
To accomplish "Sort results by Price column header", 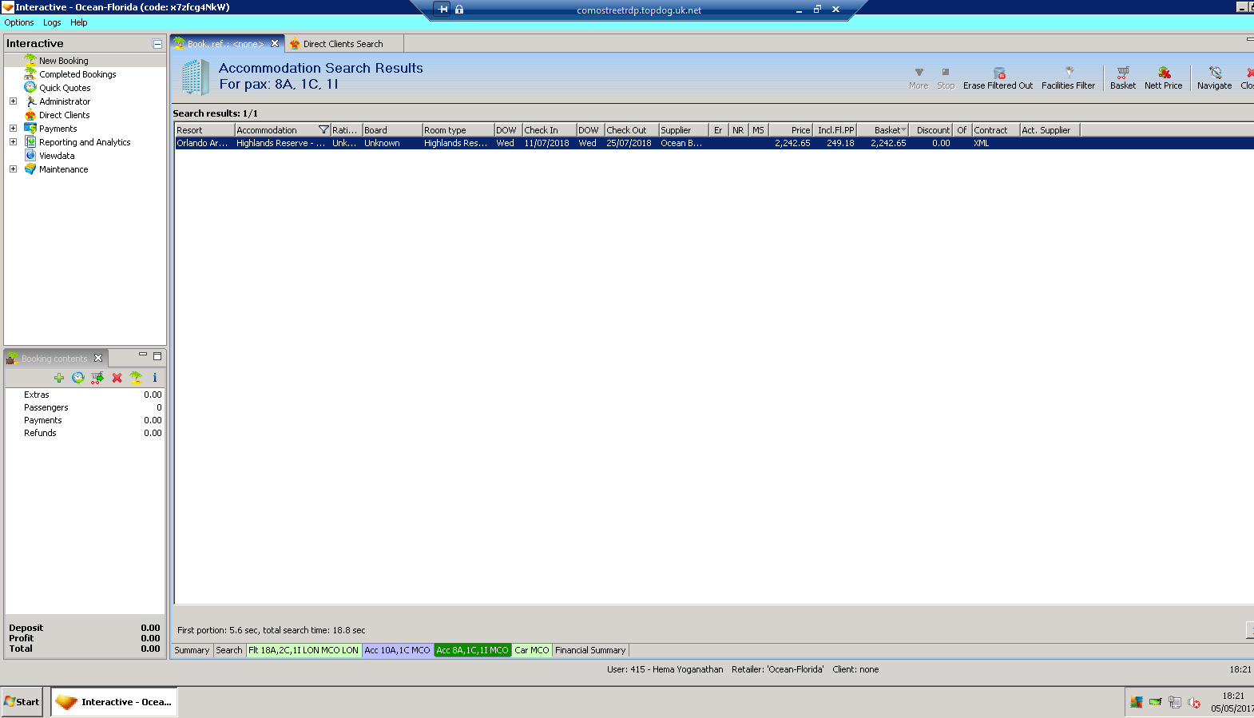I will point(791,130).
